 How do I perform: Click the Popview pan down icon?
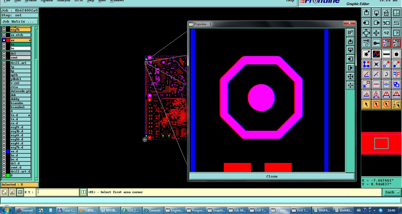[350, 50]
